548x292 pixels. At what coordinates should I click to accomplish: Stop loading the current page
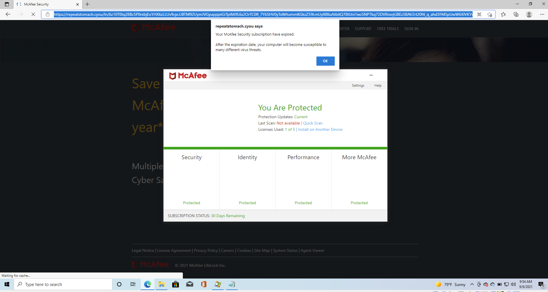33,14
